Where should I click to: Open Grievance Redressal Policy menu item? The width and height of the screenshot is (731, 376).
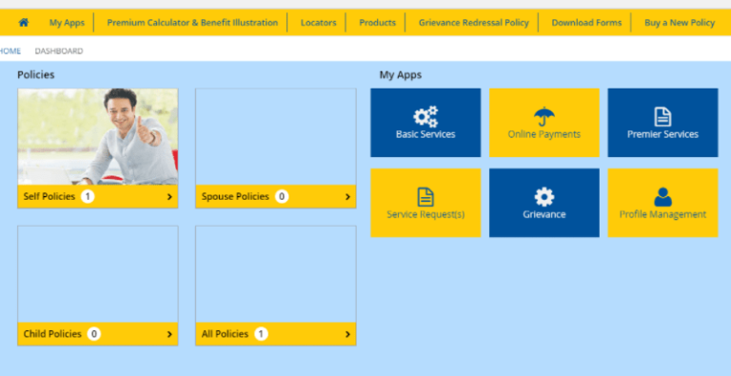pyautogui.click(x=474, y=23)
